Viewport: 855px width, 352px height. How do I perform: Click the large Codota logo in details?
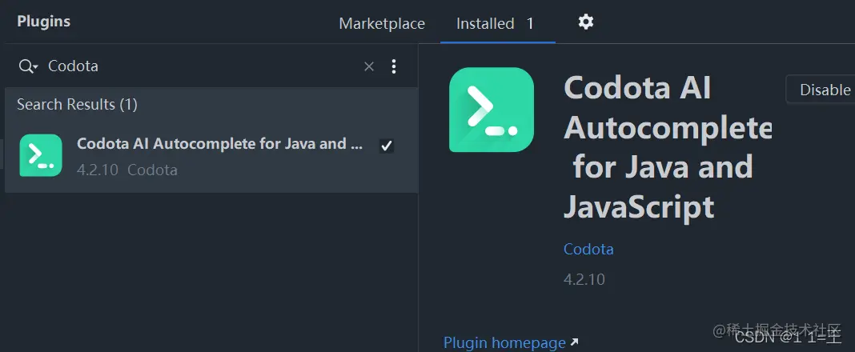click(x=492, y=110)
